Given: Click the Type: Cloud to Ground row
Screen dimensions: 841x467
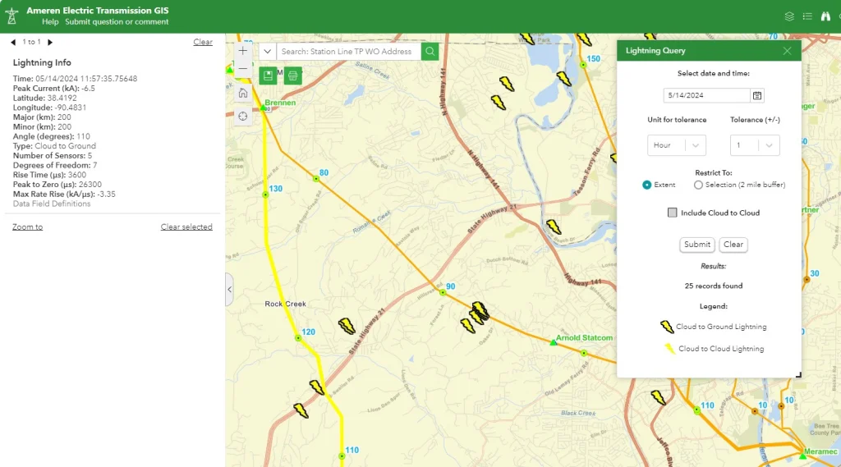Looking at the screenshot, I should pos(54,146).
